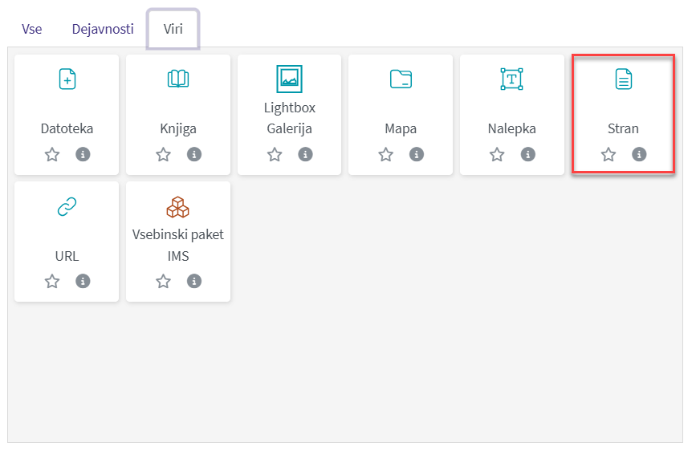The width and height of the screenshot is (692, 451).
Task: Click the Viri tab
Action: [x=173, y=30]
